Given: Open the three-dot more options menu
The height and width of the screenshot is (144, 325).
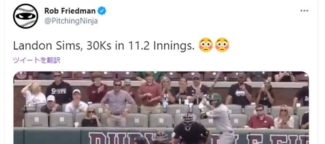Looking at the screenshot, I should point(304,11).
